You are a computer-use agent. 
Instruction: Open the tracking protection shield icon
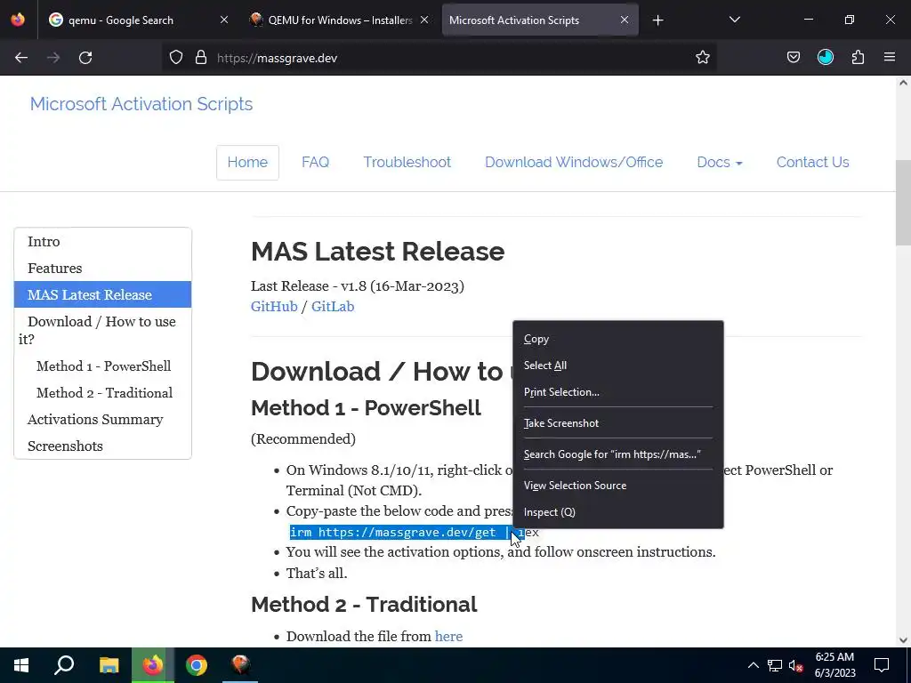[176, 58]
